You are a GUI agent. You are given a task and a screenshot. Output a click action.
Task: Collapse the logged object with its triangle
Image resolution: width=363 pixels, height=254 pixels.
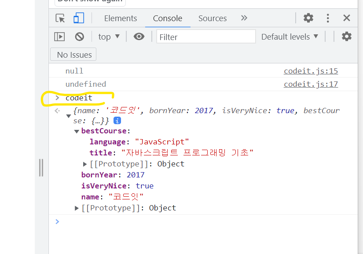click(69, 116)
